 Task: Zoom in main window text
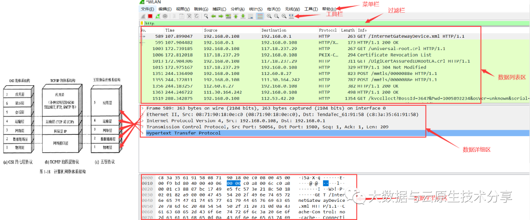(269, 16)
